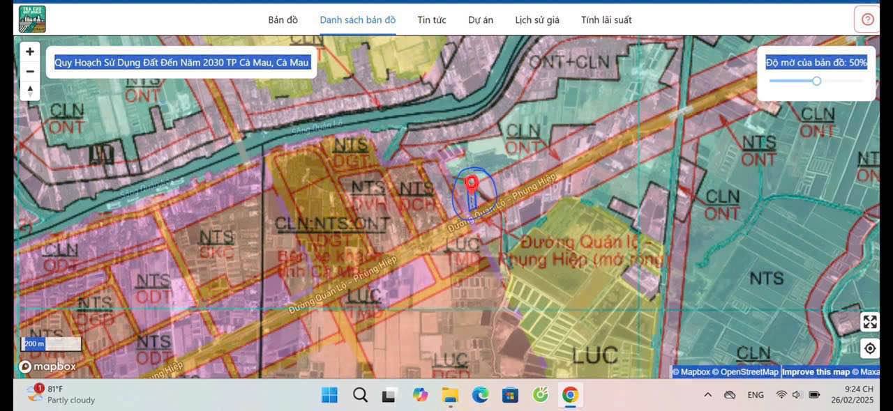Viewport: 893px width, 411px height.
Task: Click the Improve this map link
Action: point(815,372)
